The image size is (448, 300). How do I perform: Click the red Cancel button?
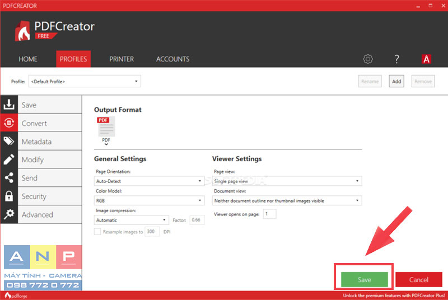(x=418, y=279)
